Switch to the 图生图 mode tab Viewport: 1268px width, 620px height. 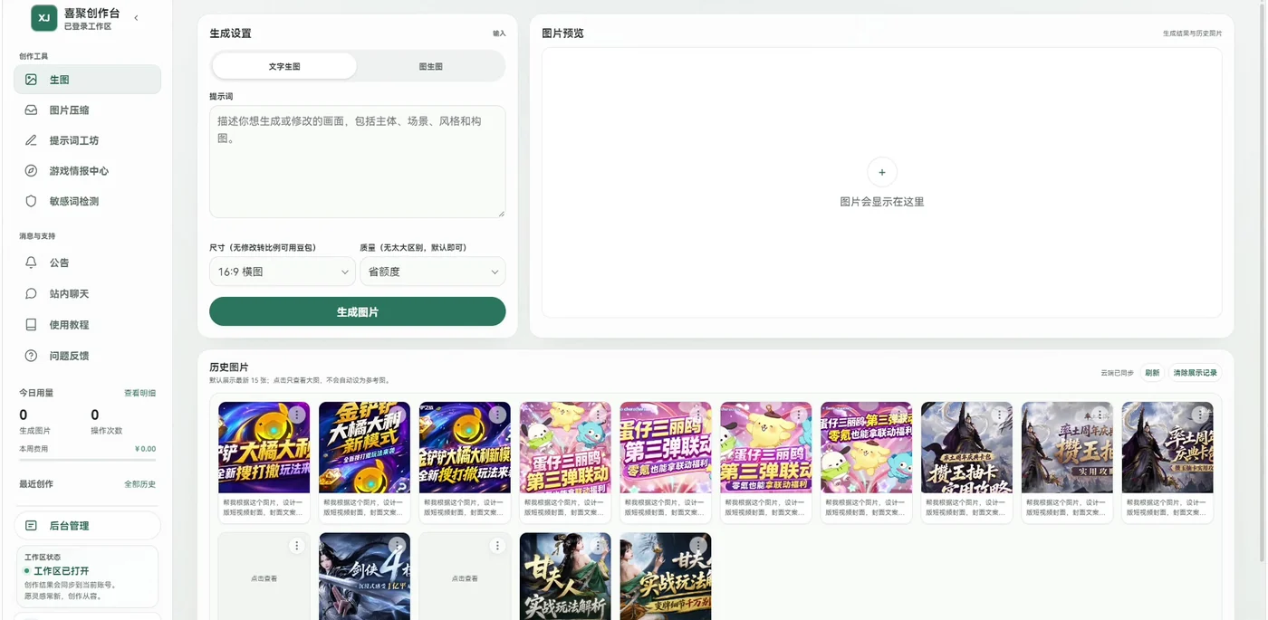[430, 66]
